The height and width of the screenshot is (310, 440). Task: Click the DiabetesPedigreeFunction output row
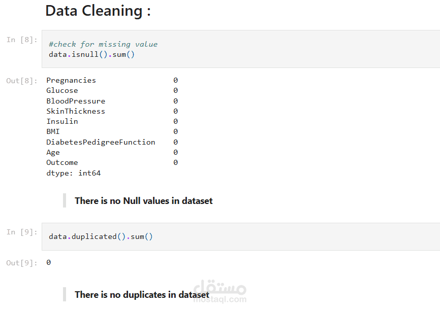coord(101,142)
